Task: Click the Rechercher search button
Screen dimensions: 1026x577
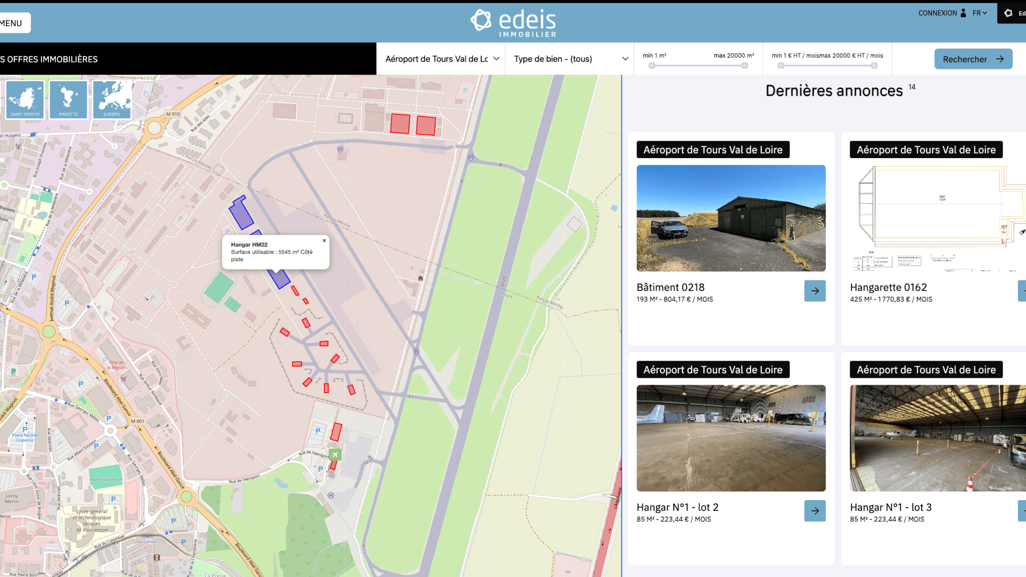Action: (973, 59)
